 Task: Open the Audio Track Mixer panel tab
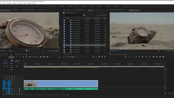[28, 10]
